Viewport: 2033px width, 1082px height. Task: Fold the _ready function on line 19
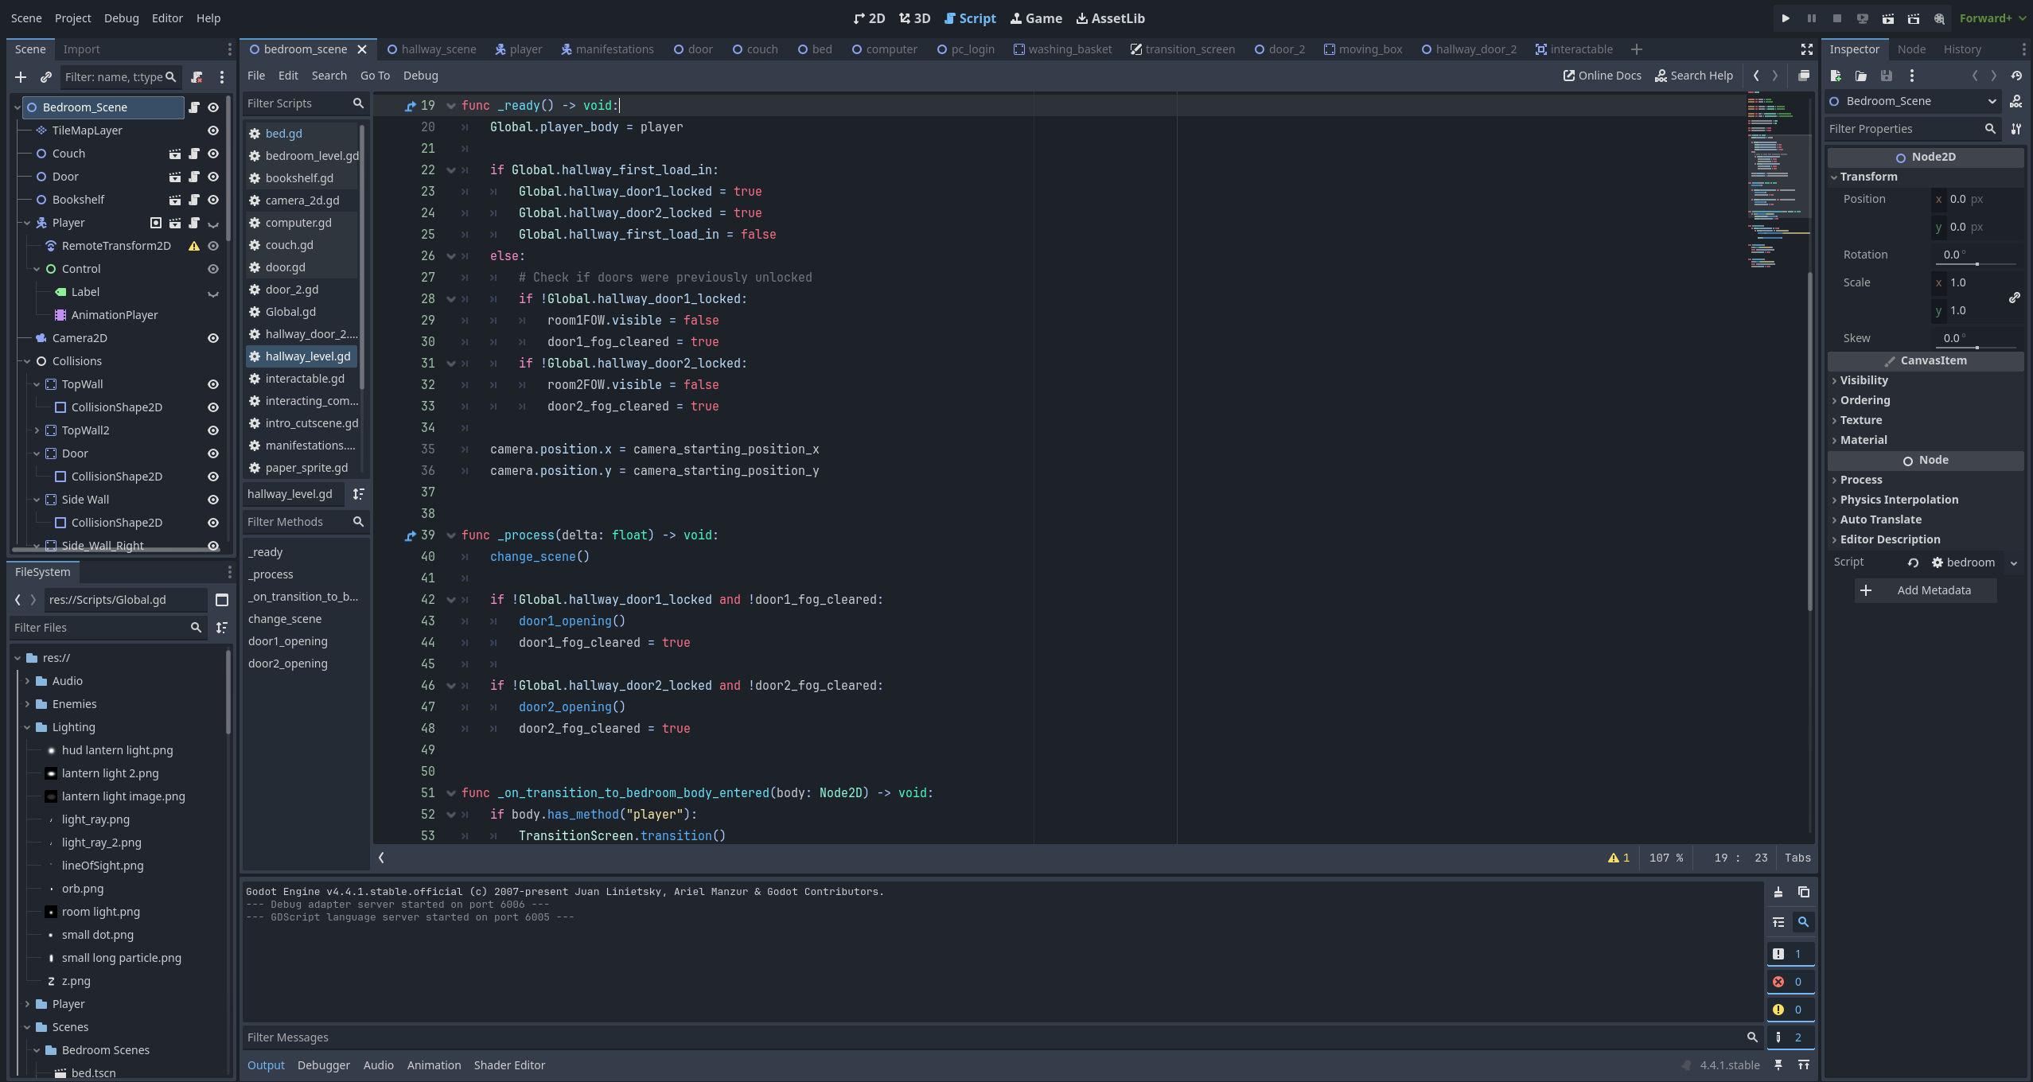click(x=451, y=106)
